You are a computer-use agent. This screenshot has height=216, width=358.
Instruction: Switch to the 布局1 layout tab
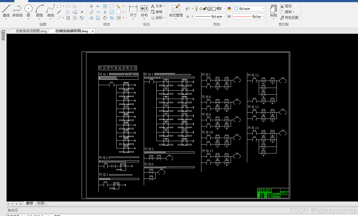[x=41, y=203]
